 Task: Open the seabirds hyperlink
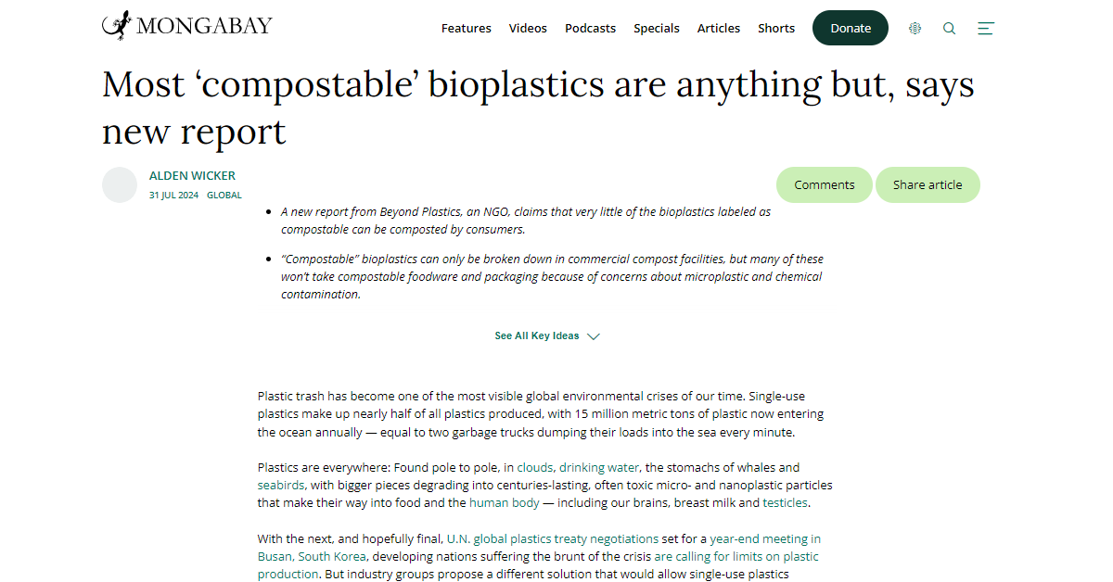(281, 485)
